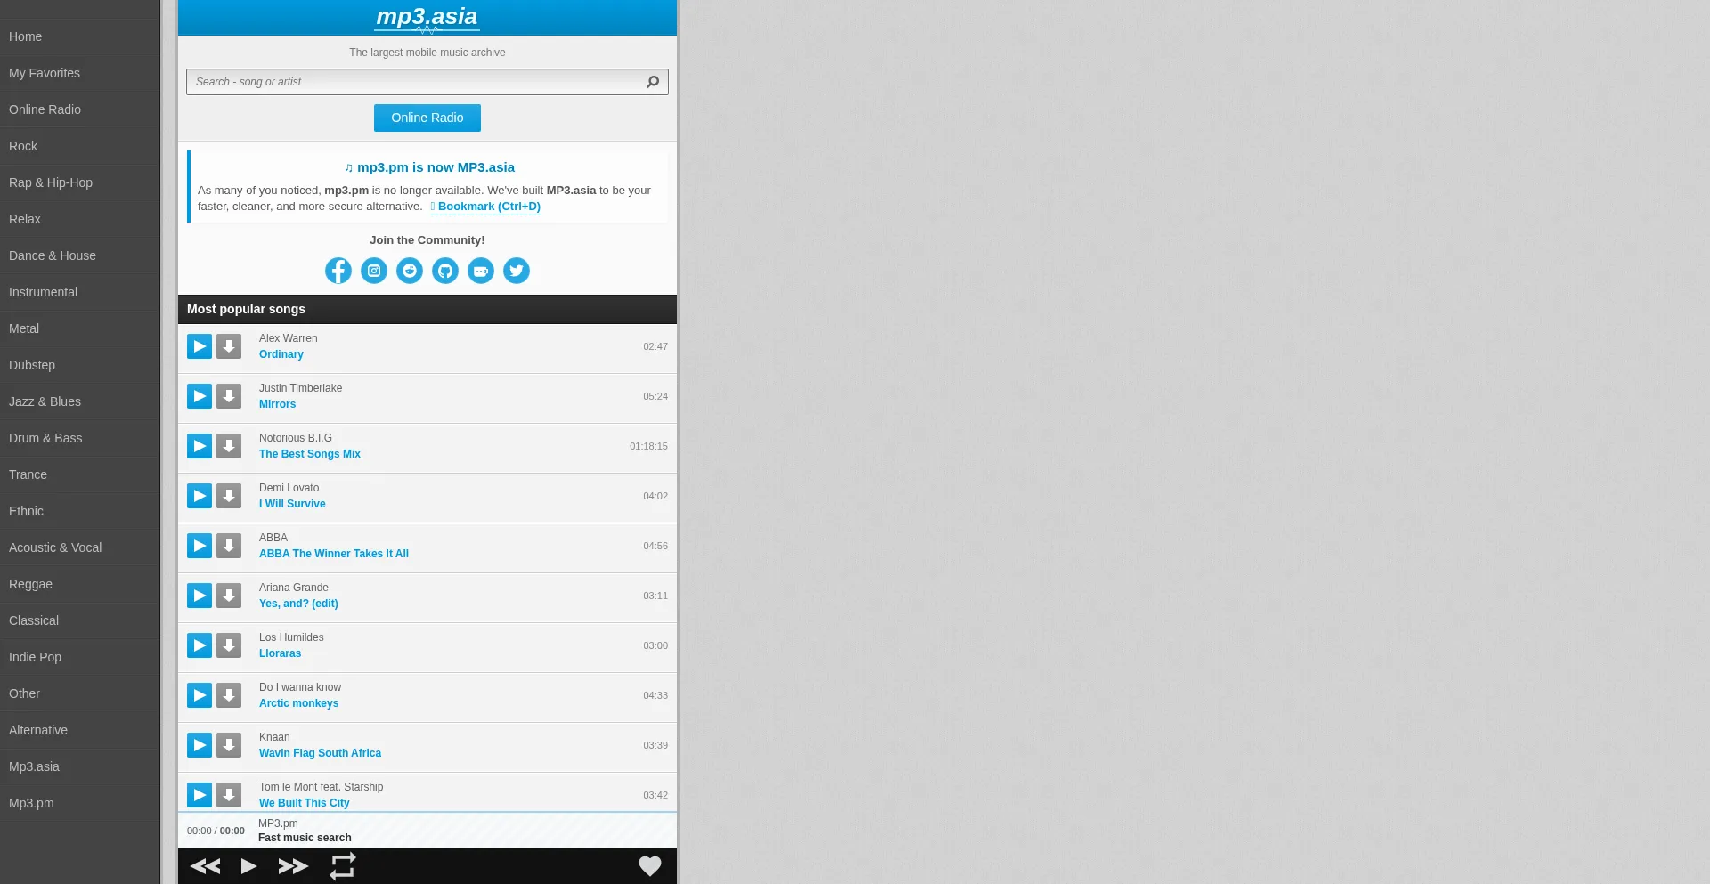Play Yes, and? by Ariana Grande
This screenshot has width=1710, height=884.
click(x=199, y=596)
